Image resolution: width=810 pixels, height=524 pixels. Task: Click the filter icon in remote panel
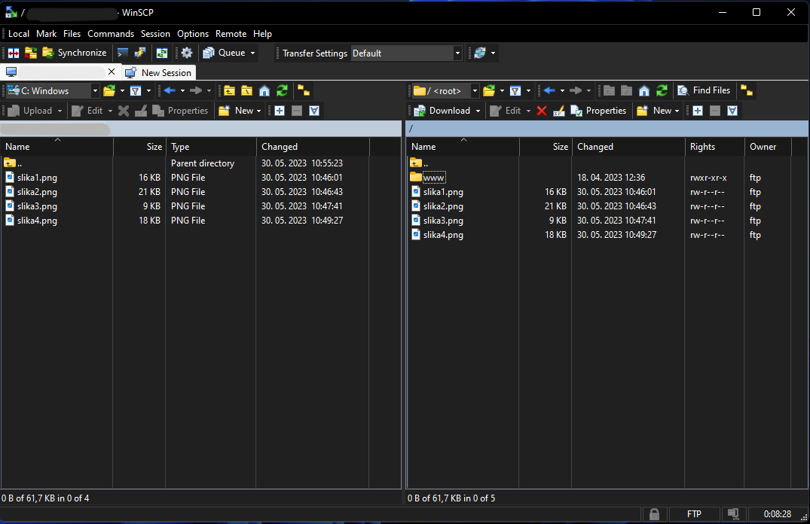click(x=515, y=91)
